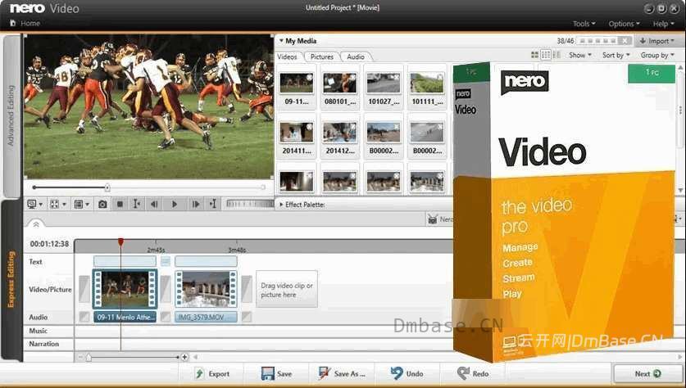The width and height of the screenshot is (686, 388).
Task: Click the Drag video clip or picture here placeholder
Action: [x=287, y=289]
